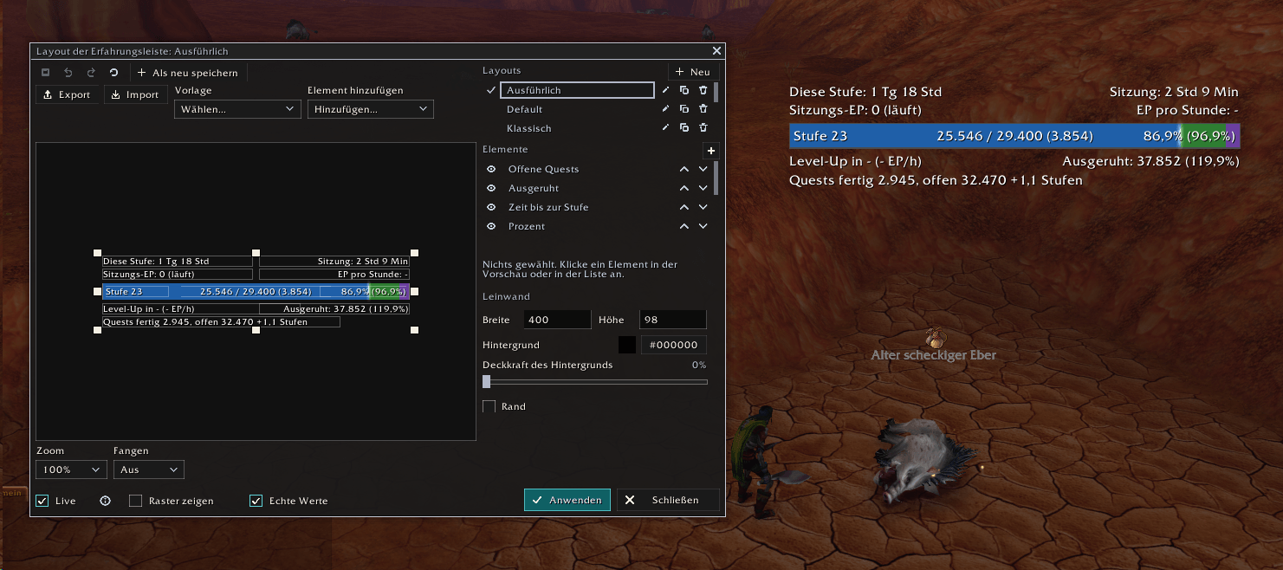Image resolution: width=1283 pixels, height=570 pixels.
Task: Move Ausgeruht down in the element list
Action: (x=703, y=188)
